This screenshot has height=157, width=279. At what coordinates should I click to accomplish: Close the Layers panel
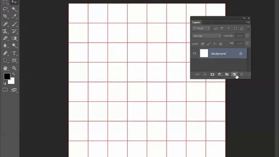[249, 18]
